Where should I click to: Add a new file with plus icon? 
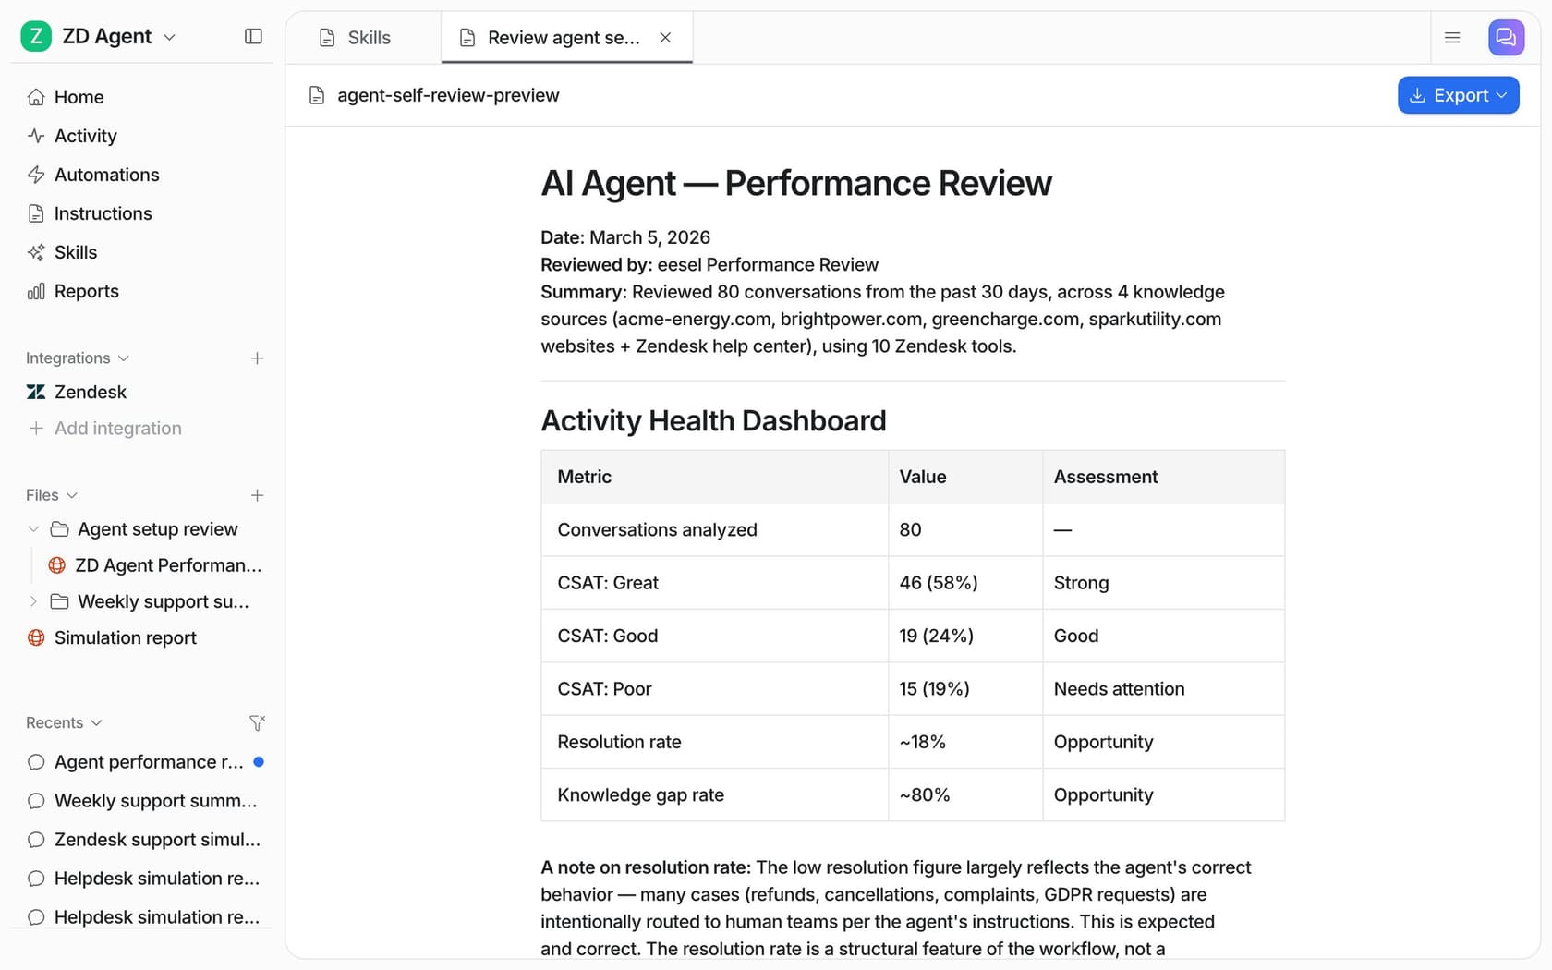(257, 495)
